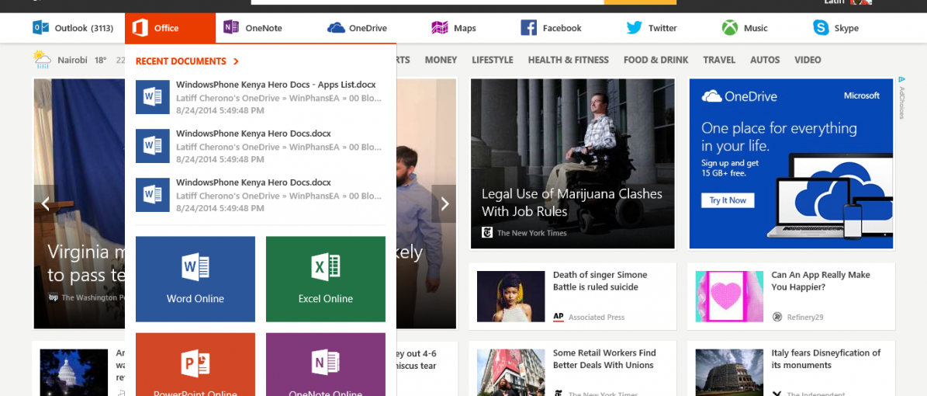Launch the Word Online tile
This screenshot has width=927, height=396.
pos(195,279)
